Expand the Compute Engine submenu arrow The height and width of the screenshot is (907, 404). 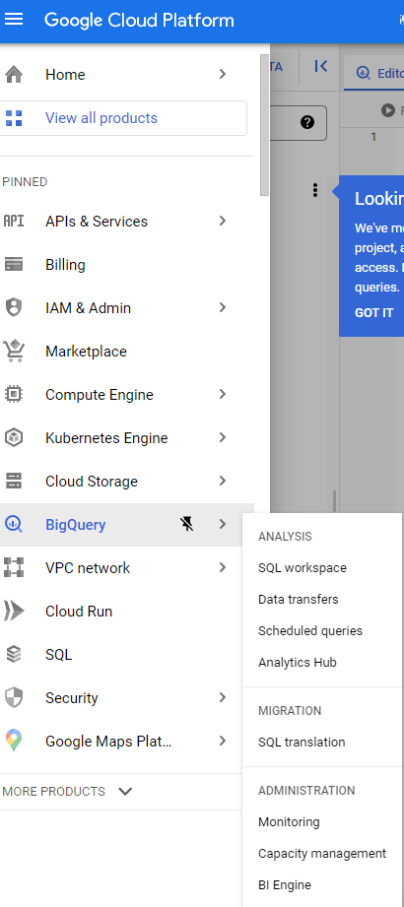(223, 395)
